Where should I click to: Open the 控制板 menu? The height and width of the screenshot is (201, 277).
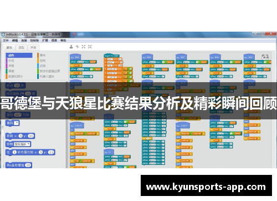(34, 41)
